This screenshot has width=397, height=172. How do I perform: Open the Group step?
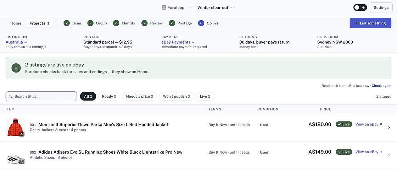(x=97, y=23)
